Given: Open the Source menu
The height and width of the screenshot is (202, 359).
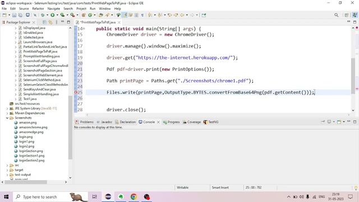Looking at the screenshot, I should 24,8.
